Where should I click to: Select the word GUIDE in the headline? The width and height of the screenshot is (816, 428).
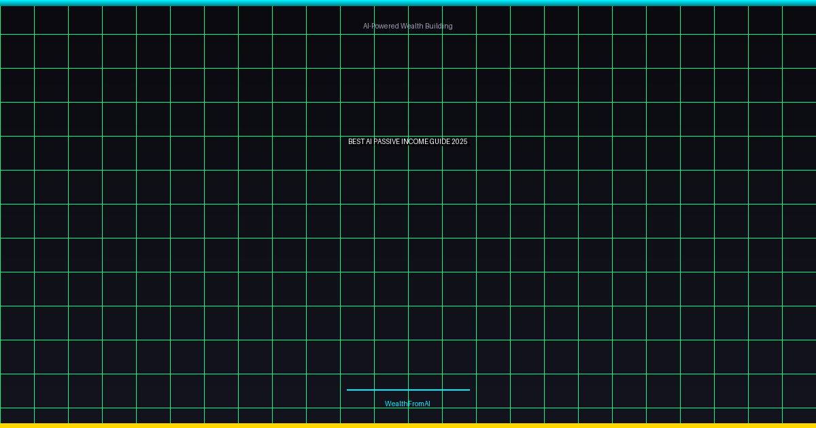[439, 142]
